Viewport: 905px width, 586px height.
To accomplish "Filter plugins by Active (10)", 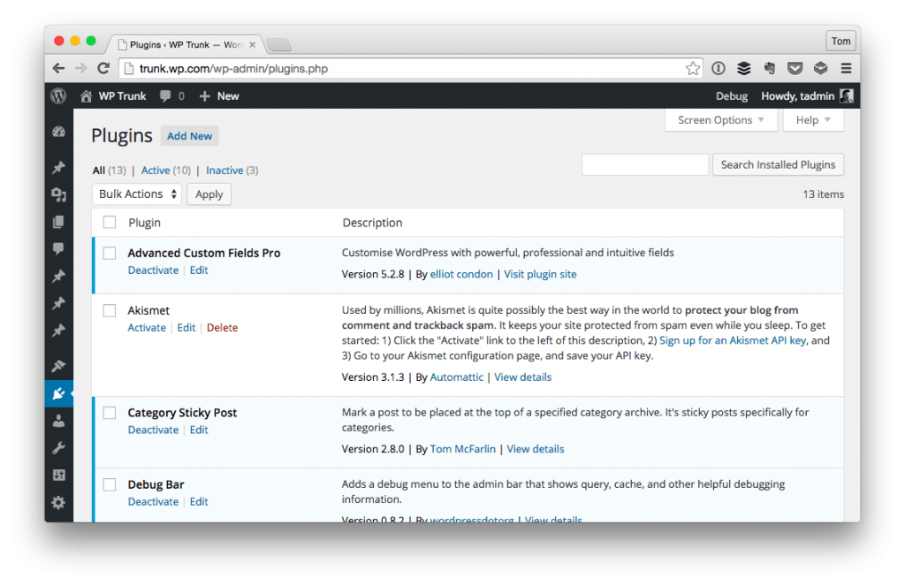I will coord(165,171).
